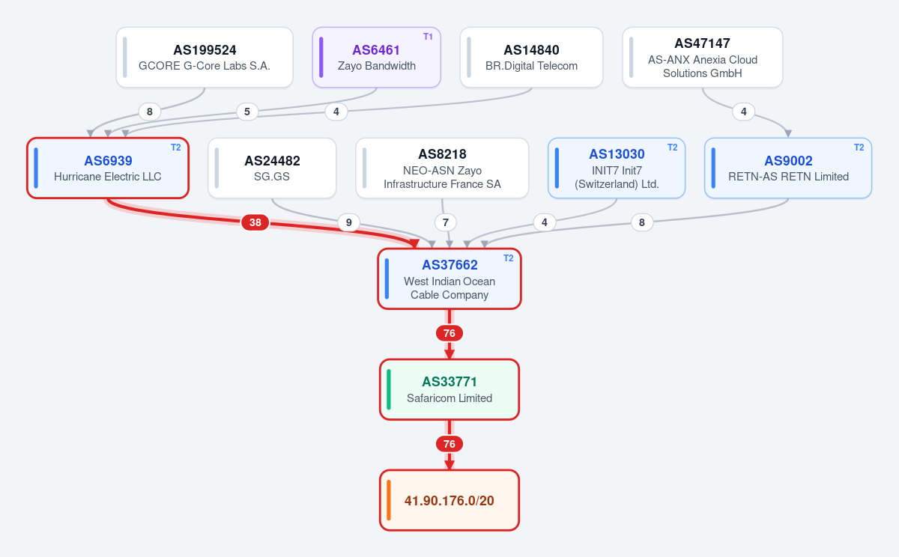Select the AS9002 RETN Limited node
Image resolution: width=899 pixels, height=557 pixels.
pos(788,168)
